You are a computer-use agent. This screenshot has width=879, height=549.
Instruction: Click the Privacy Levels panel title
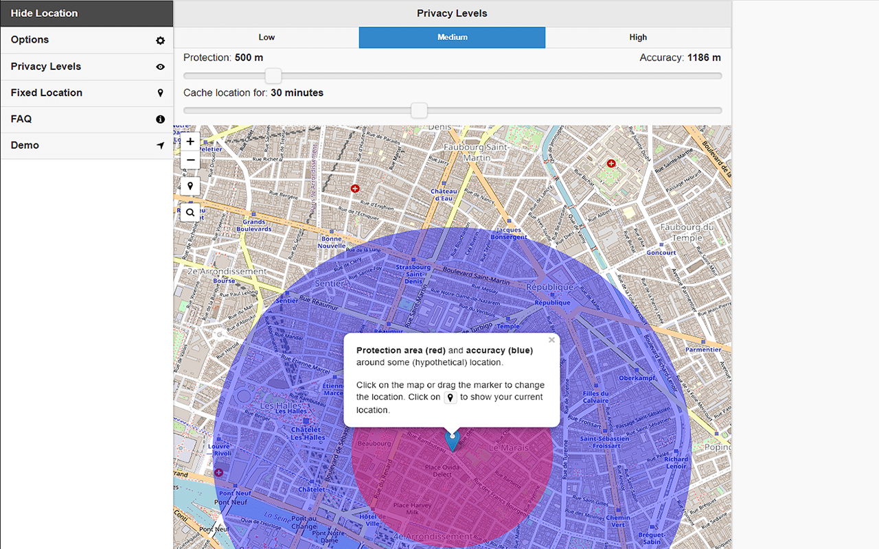tap(452, 13)
